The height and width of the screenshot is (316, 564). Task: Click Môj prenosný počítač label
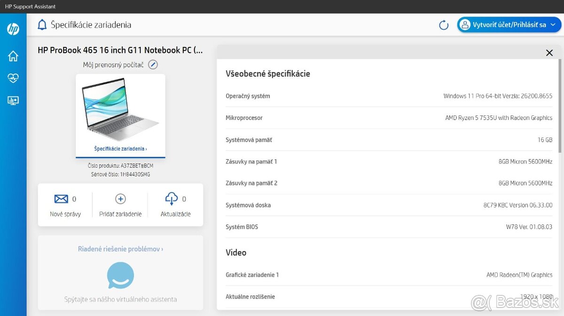coord(113,65)
